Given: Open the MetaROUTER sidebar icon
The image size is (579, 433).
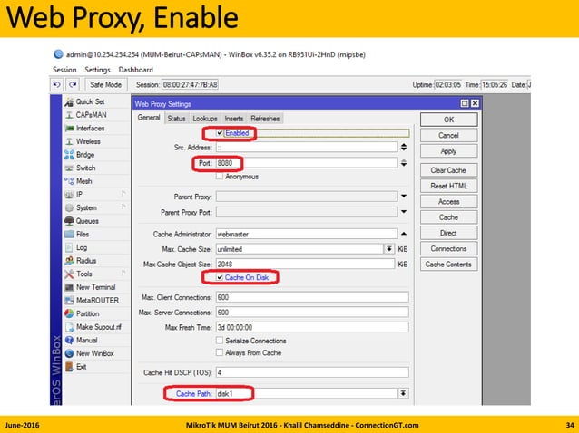Looking at the screenshot, I should click(x=69, y=301).
